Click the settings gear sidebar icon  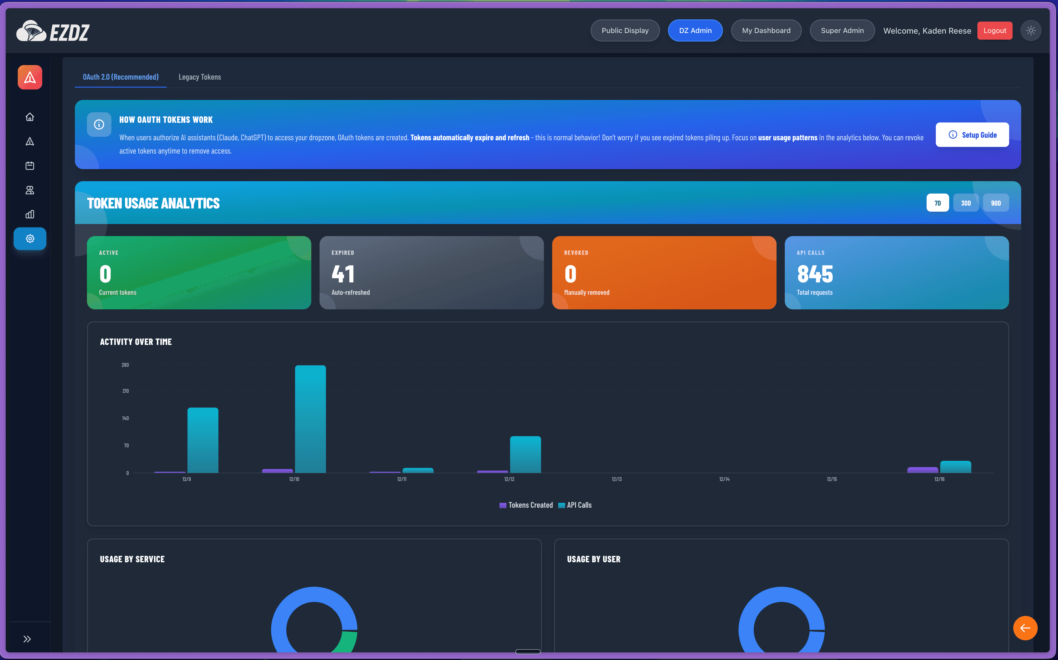pos(30,239)
